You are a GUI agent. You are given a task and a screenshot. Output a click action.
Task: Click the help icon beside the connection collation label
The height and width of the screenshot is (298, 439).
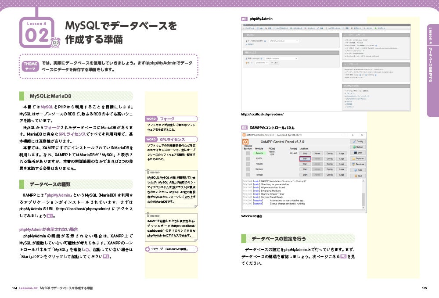265,41
